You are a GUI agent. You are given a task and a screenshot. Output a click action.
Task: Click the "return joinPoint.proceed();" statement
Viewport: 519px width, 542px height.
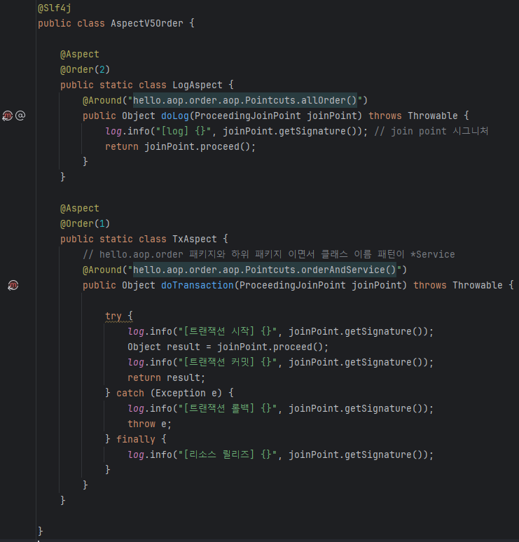click(x=181, y=146)
